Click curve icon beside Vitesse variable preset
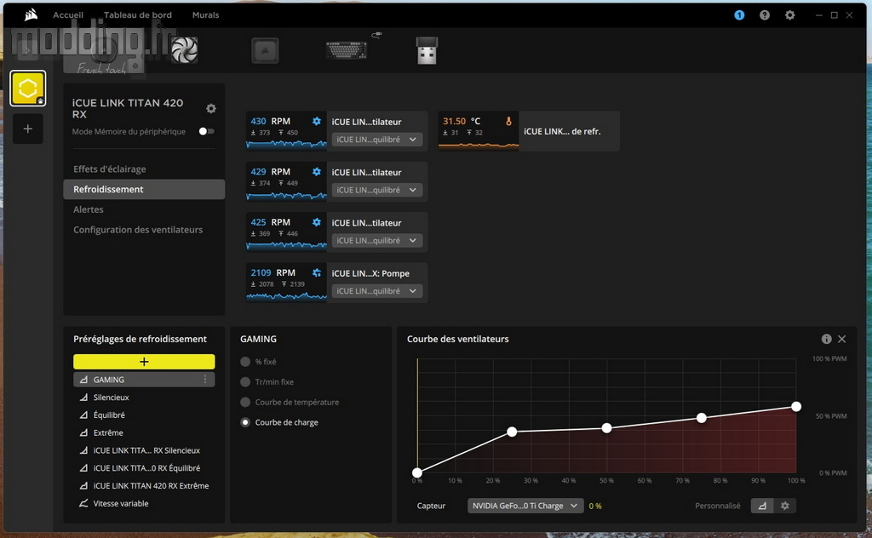This screenshot has height=538, width=872. coord(83,504)
